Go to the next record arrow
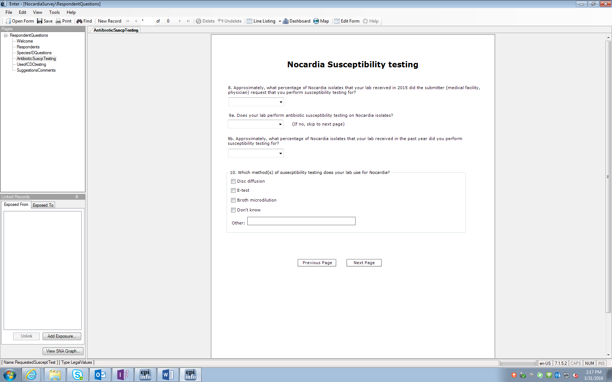Image resolution: width=612 pixels, height=382 pixels. tap(180, 21)
